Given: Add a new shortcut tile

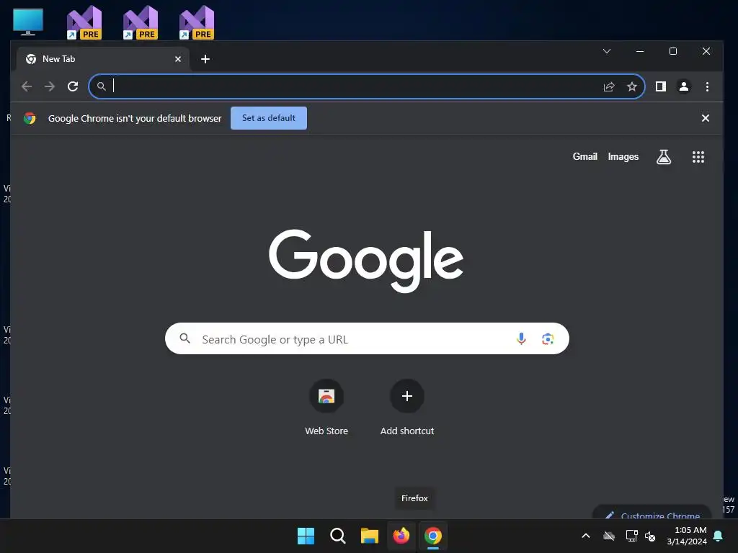Looking at the screenshot, I should pyautogui.click(x=407, y=408).
